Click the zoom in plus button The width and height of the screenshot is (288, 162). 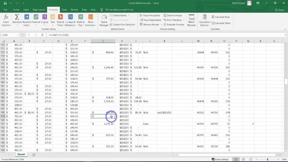tap(279, 159)
